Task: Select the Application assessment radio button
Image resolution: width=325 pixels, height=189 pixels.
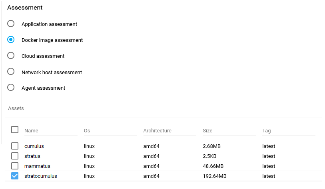Action: [11, 24]
